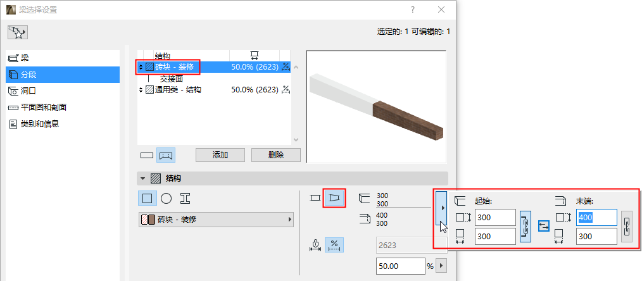
Task: Toggle the start dimensions chain link
Action: pos(526,227)
